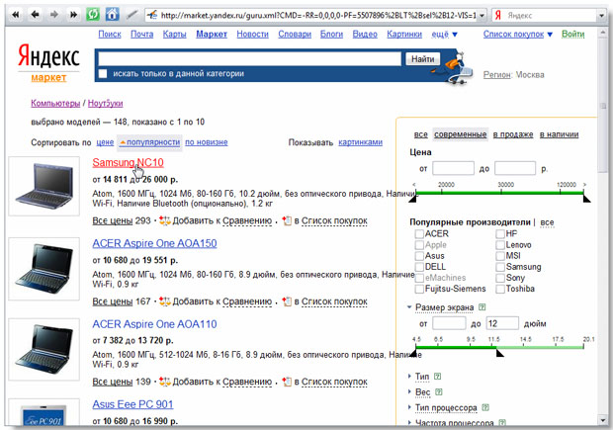Screen dimensions: 613x430
Task: Go forward with the right arrow icon
Action: (x=54, y=15)
